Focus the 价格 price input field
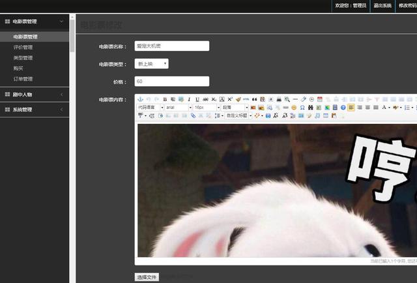417x283 pixels. coord(172,82)
